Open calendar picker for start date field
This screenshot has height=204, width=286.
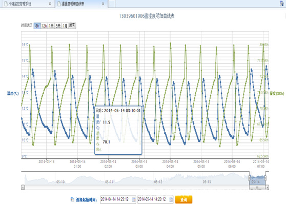[x=134, y=199]
